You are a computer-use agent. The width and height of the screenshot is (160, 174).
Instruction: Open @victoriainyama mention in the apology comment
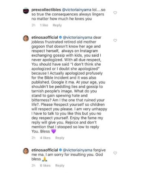point(78,150)
